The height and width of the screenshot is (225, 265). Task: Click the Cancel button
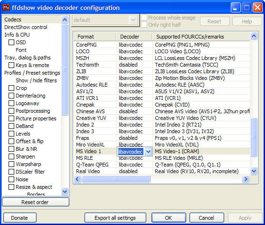click(207, 218)
